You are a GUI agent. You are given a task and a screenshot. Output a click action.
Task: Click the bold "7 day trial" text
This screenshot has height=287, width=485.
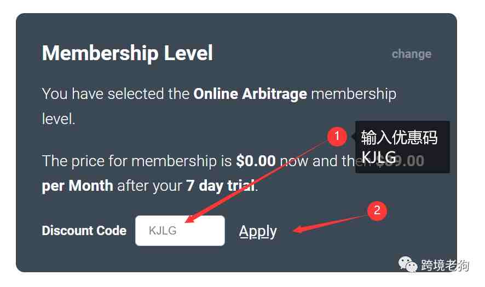coord(221,186)
